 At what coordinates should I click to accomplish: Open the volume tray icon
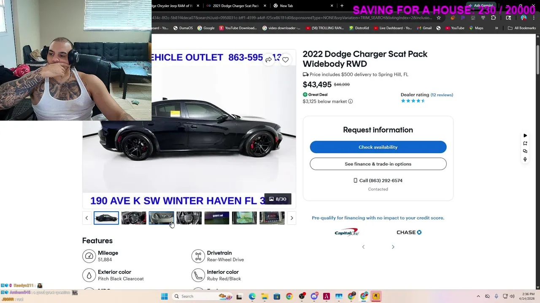[x=512, y=296]
